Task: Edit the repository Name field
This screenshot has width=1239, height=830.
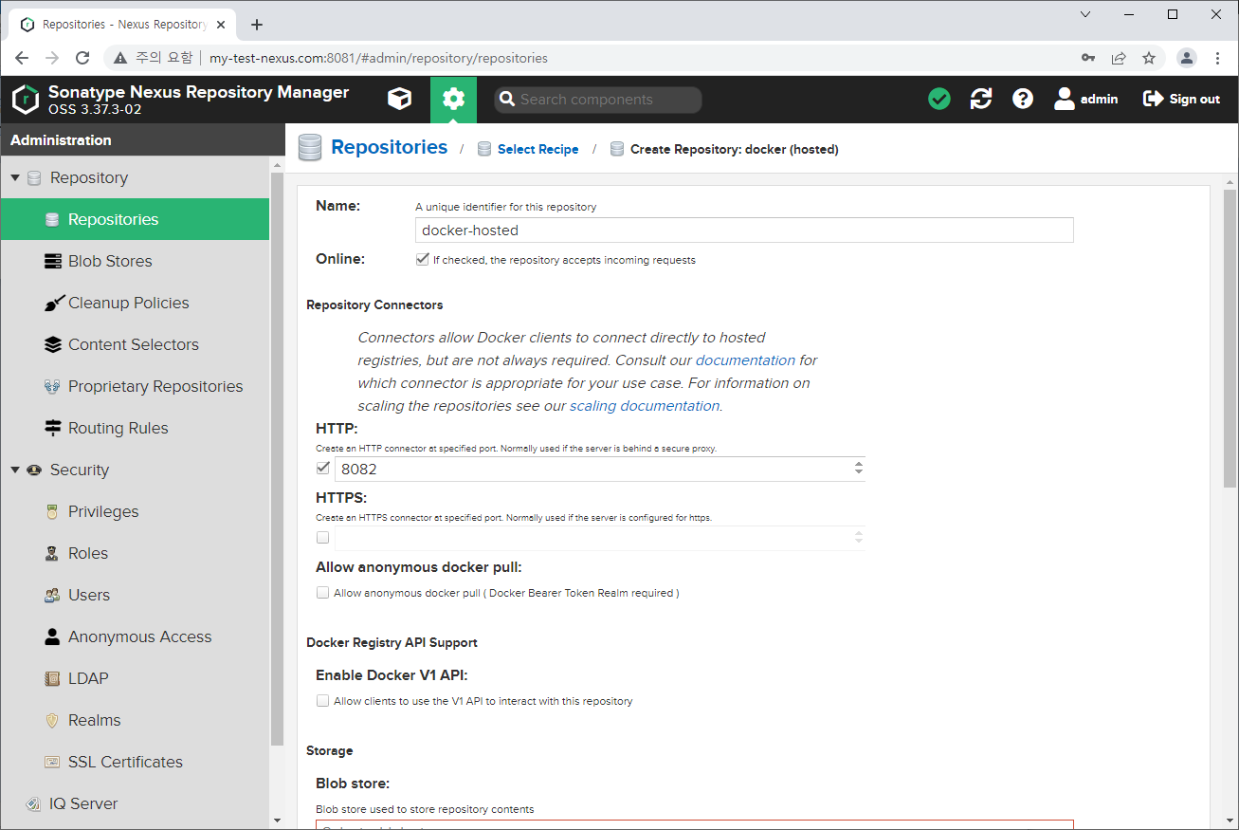Action: pyautogui.click(x=744, y=230)
